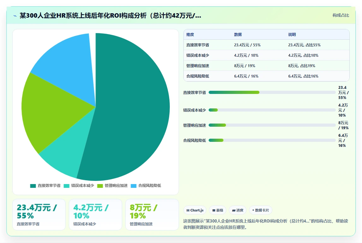
Task: Open the 23.4万元 / 55% data card
Action: point(39,215)
